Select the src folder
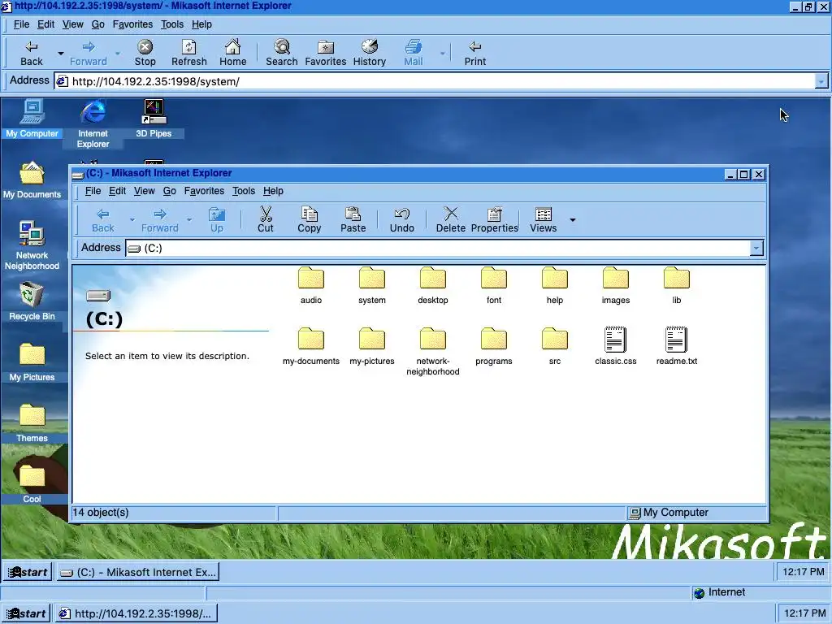Screen dimensions: 832x624 [x=555, y=346]
